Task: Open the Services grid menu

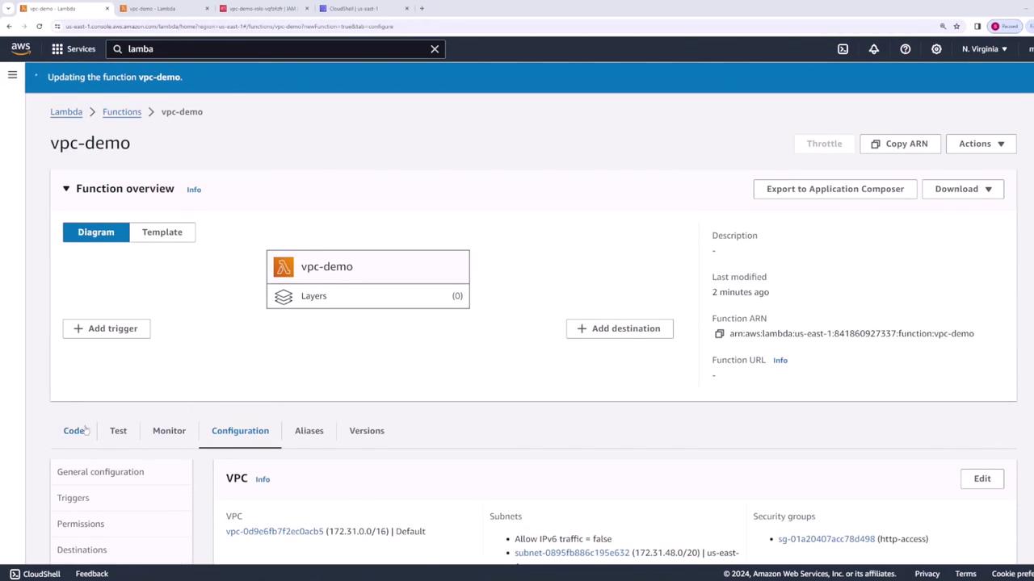Action: pyautogui.click(x=74, y=48)
